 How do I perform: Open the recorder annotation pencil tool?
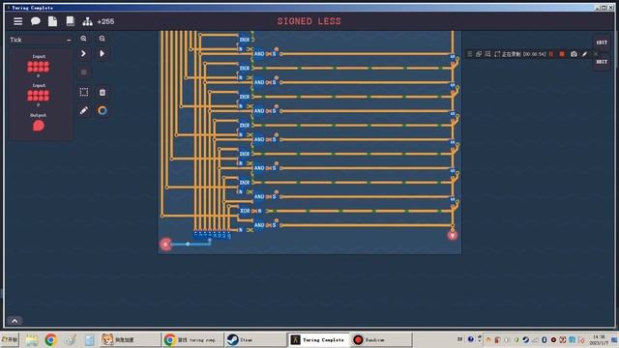(584, 54)
